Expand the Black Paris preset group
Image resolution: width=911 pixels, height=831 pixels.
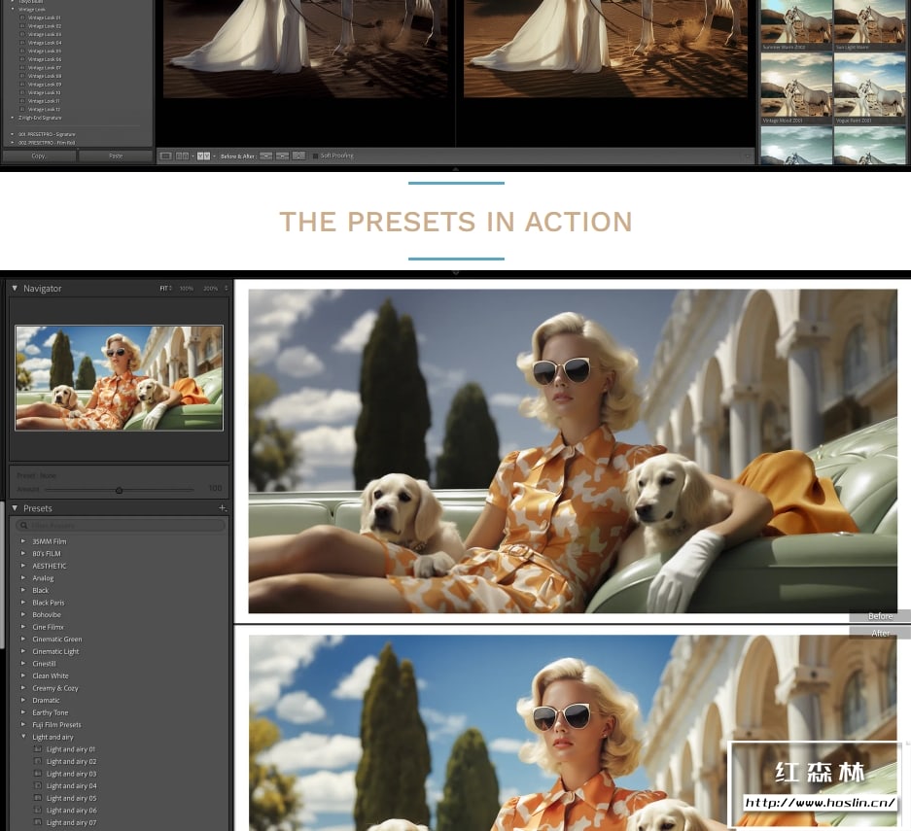click(23, 603)
